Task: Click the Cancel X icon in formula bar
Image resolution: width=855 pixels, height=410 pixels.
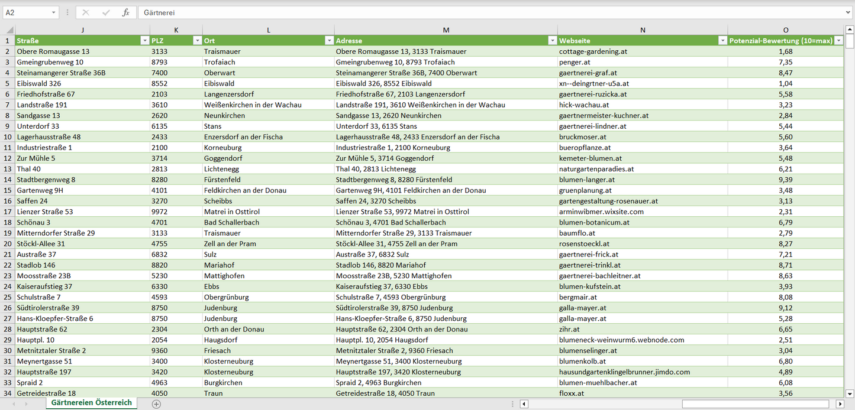Action: point(86,12)
